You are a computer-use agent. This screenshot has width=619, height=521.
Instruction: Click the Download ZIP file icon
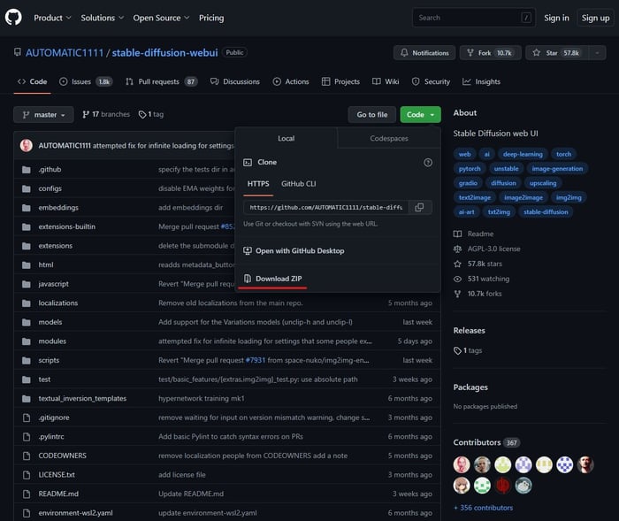[x=248, y=279]
